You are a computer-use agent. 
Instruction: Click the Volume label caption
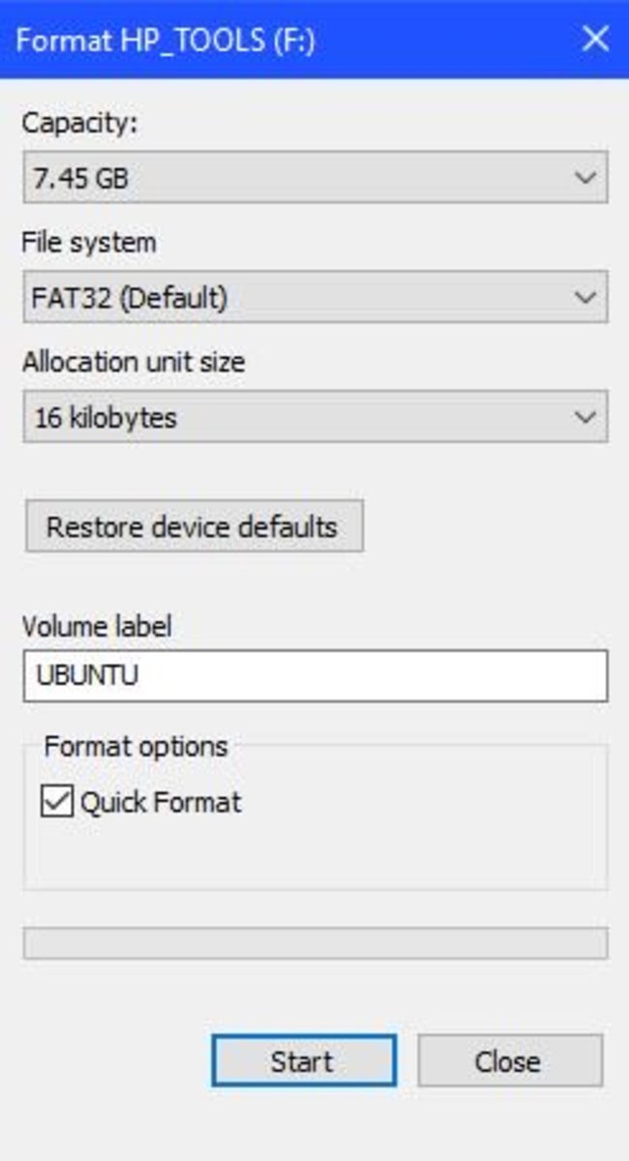click(96, 626)
